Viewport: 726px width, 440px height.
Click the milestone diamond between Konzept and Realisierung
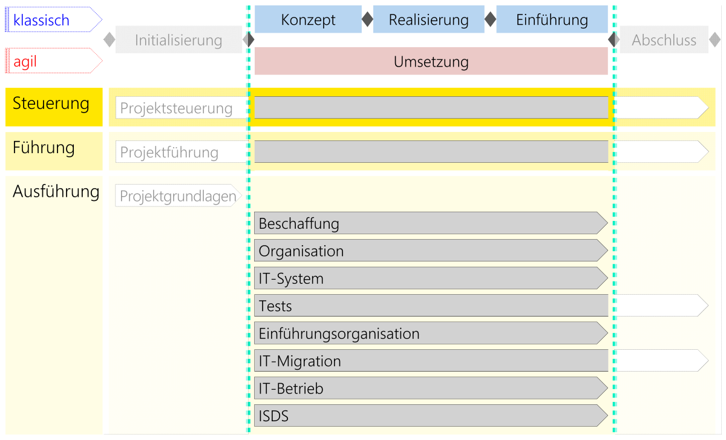(367, 19)
